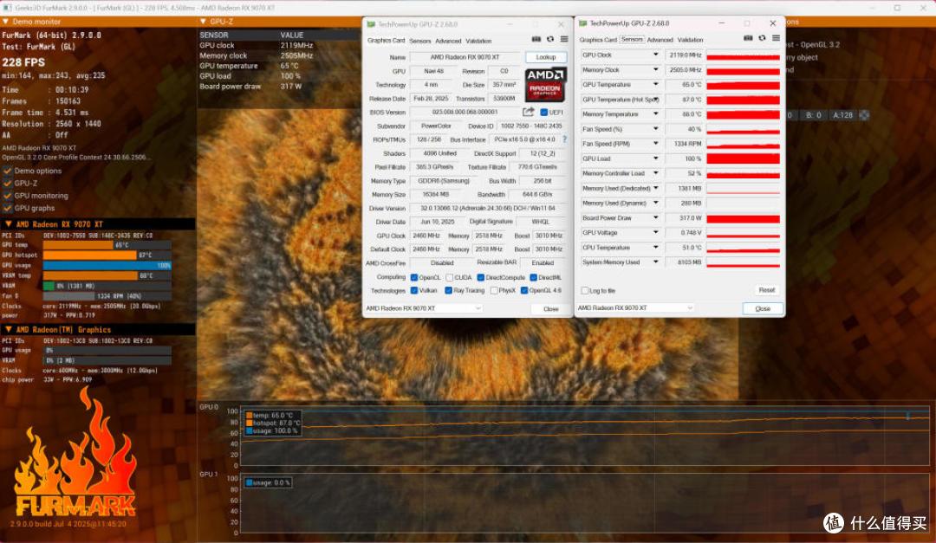The image size is (936, 543).
Task: Toggle GPU graphs checkbox
Action: click(x=8, y=208)
